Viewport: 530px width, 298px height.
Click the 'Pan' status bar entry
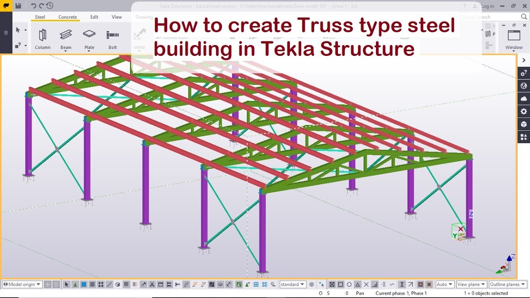click(x=360, y=293)
